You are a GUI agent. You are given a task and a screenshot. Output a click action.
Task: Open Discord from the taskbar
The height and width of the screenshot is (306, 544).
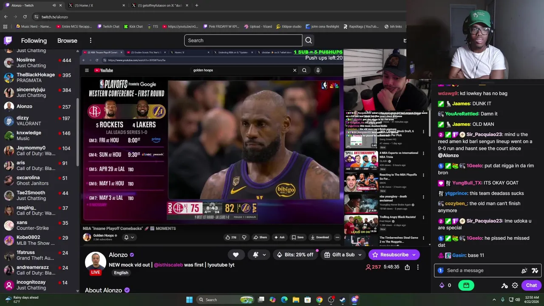pyautogui.click(x=354, y=300)
